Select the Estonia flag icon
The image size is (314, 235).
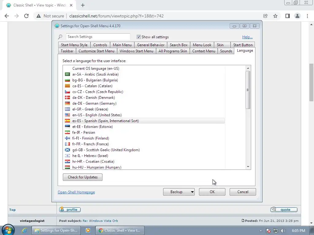click(x=67, y=126)
